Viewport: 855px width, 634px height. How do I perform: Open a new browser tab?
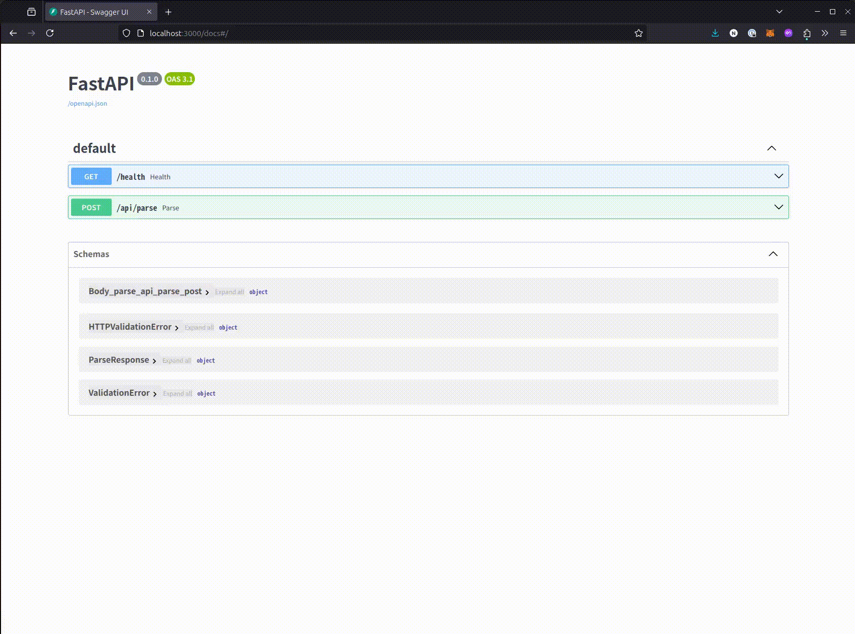169,12
